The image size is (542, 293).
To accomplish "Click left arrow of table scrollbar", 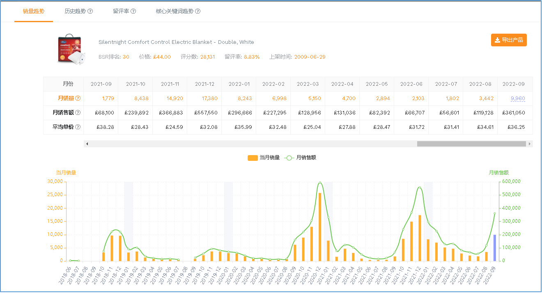I will click(x=87, y=144).
